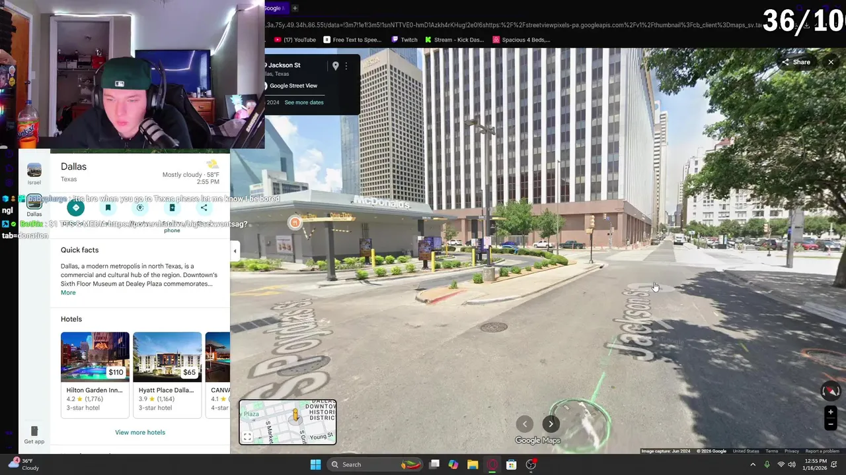This screenshot has height=475, width=846.
Task: Click Report a problem link
Action: click(x=822, y=451)
